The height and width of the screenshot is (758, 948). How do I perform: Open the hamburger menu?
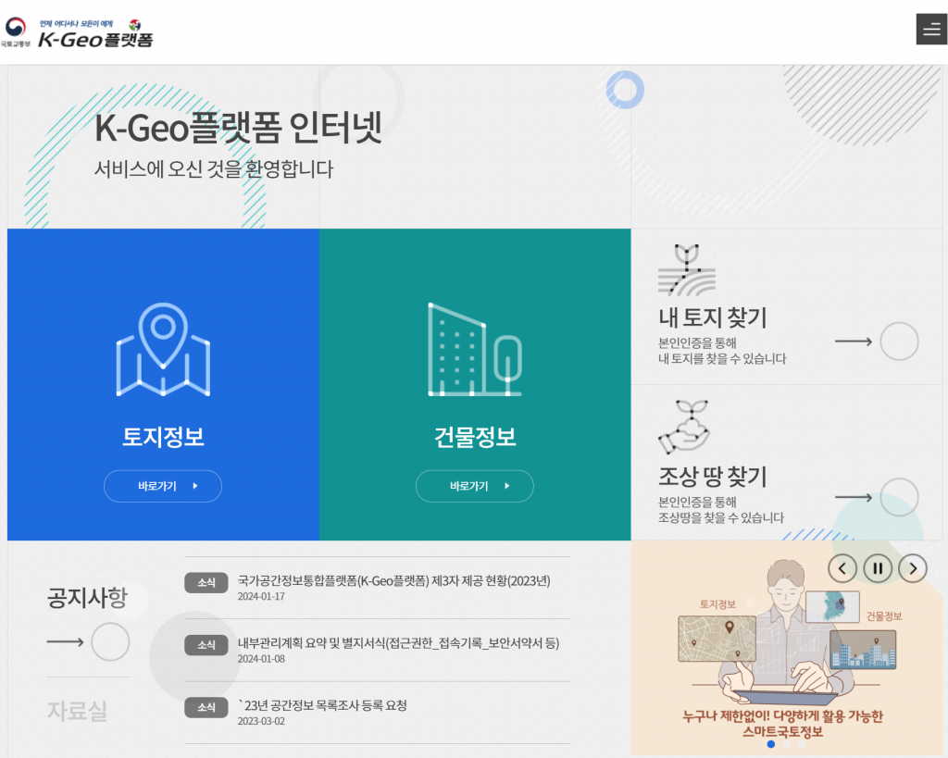[x=931, y=29]
